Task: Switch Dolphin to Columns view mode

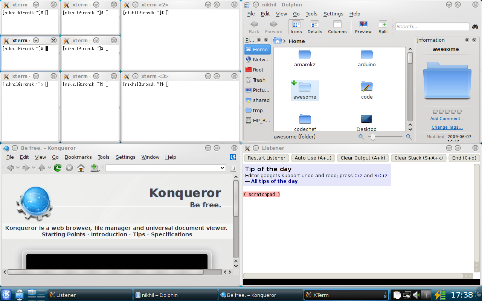Action: 337,27
